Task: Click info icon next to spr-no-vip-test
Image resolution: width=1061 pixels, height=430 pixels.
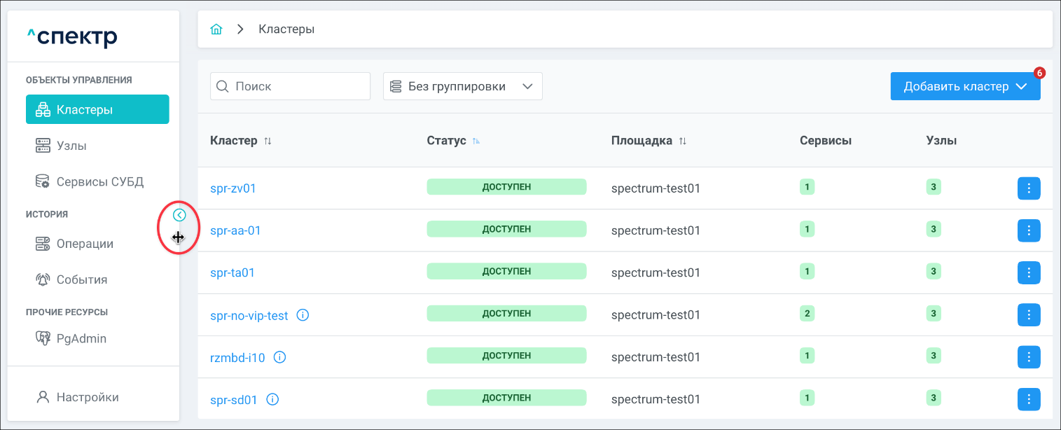Action: [303, 315]
